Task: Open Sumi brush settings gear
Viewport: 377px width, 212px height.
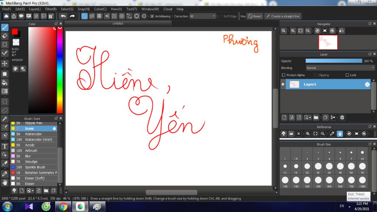Action: (x=54, y=128)
